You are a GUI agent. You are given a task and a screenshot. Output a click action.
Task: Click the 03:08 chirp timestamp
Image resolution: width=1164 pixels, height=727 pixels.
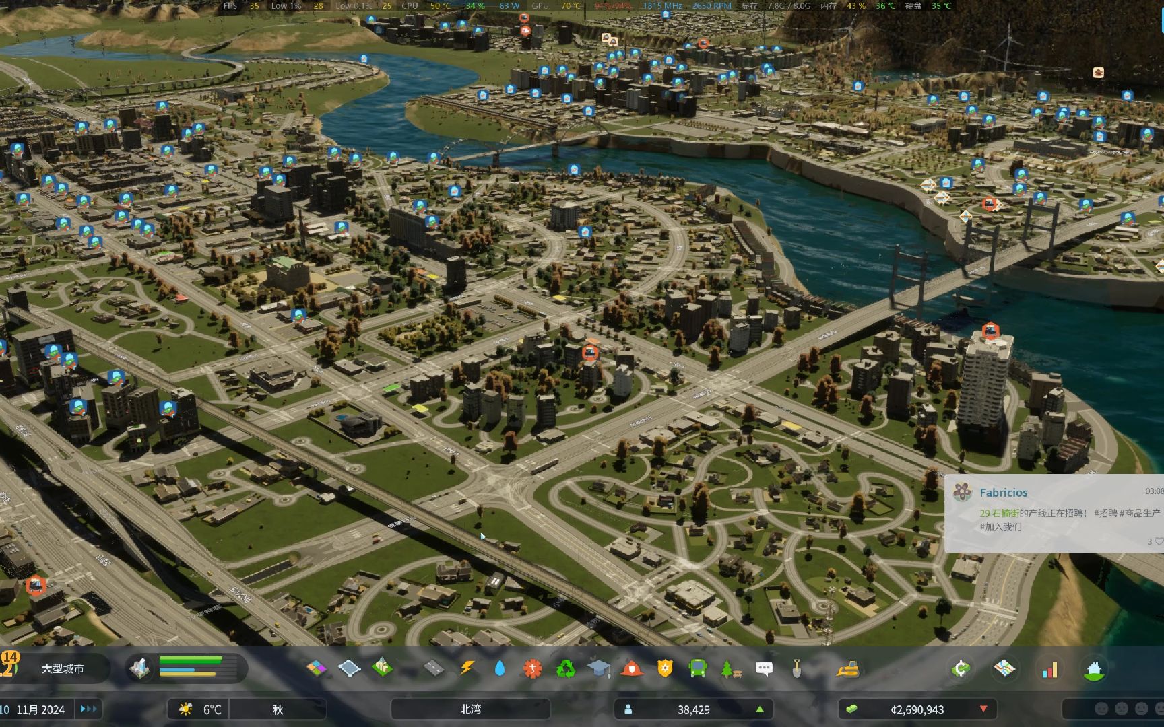click(1155, 491)
